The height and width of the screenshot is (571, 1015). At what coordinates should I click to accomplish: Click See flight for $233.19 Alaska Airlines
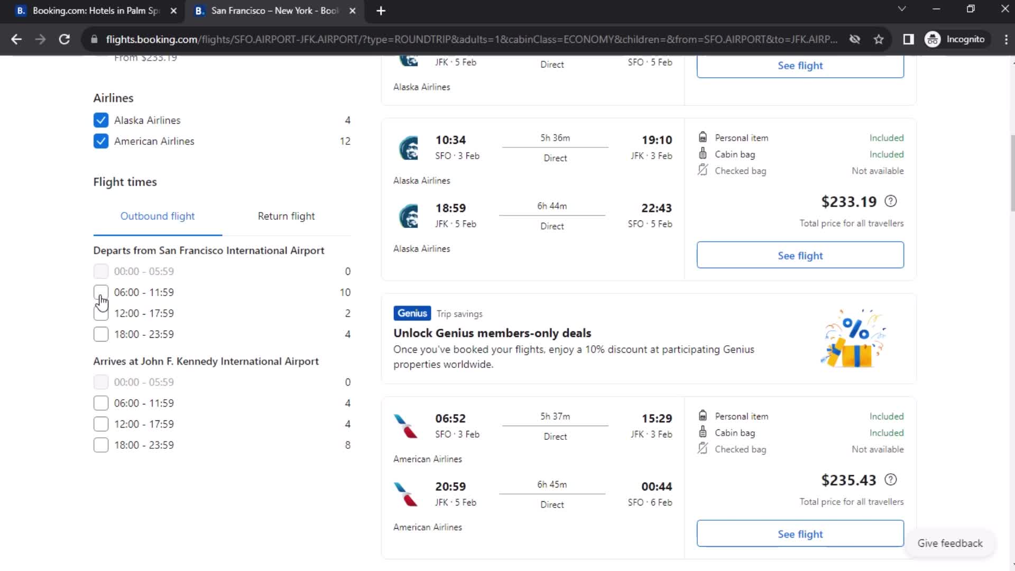coord(800,255)
